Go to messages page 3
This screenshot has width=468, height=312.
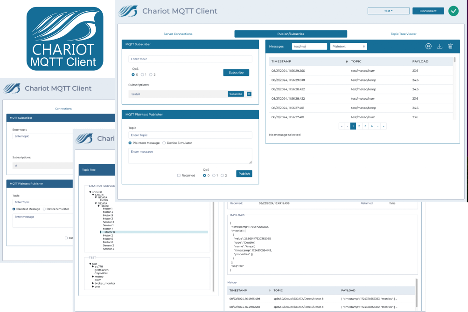tap(365, 126)
